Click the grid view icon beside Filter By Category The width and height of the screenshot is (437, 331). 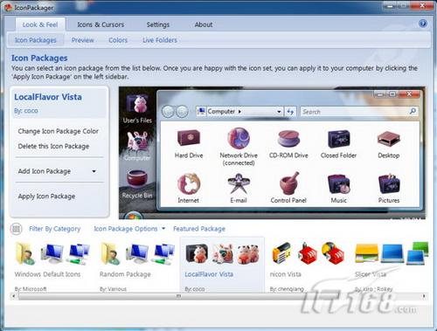pos(16,229)
